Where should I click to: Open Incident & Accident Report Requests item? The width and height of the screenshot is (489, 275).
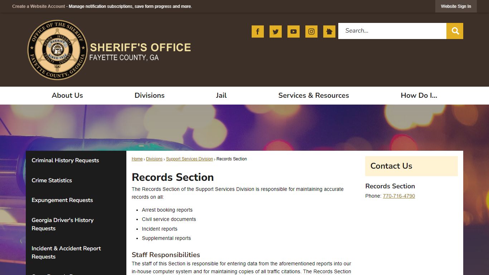[76, 252]
